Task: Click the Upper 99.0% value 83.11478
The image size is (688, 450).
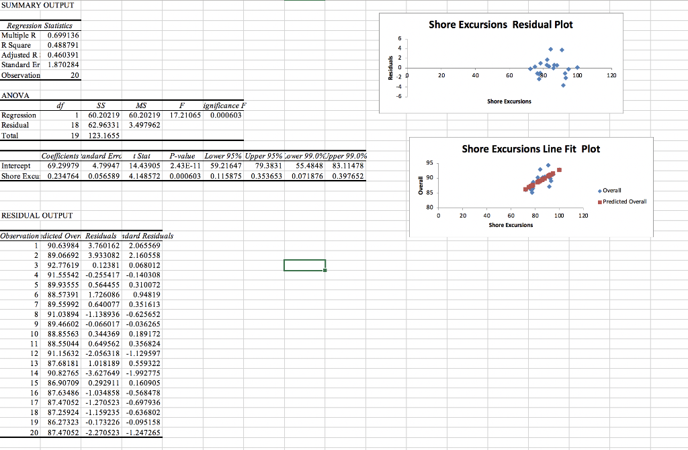Action: (348, 166)
